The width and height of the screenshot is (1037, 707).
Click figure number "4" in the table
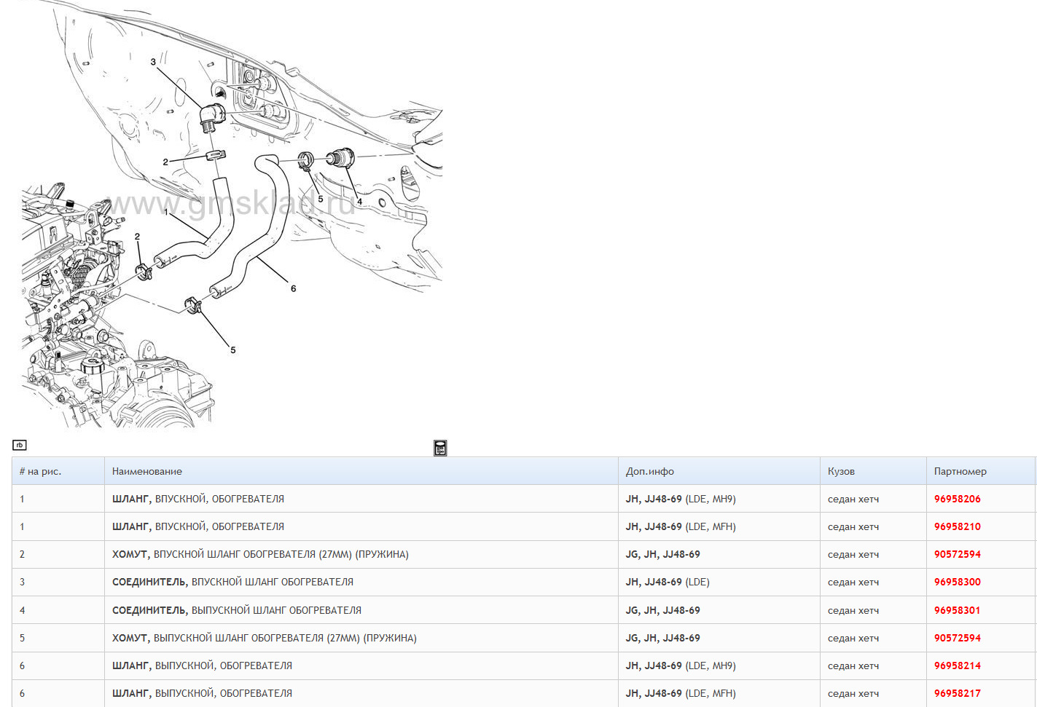point(22,610)
